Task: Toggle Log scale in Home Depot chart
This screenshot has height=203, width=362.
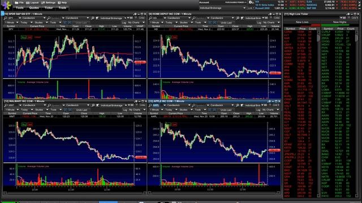Action: coord(259,23)
